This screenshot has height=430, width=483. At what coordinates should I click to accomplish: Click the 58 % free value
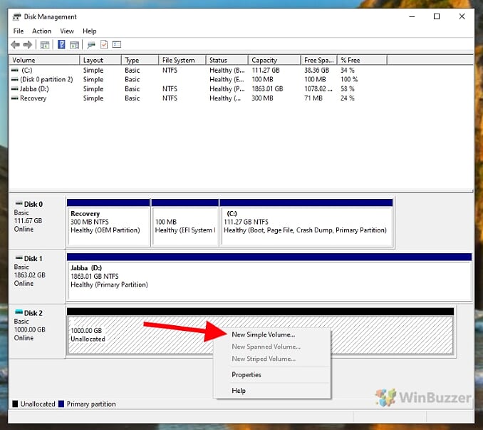348,88
